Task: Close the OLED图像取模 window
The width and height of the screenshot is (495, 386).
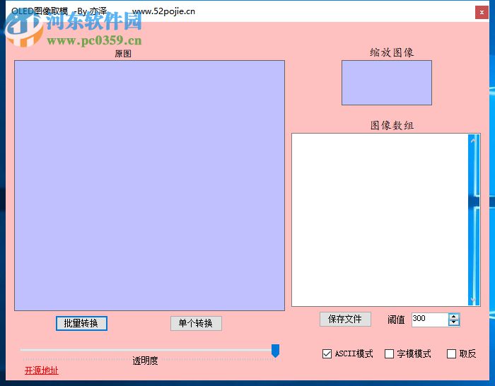Action: 482,12
